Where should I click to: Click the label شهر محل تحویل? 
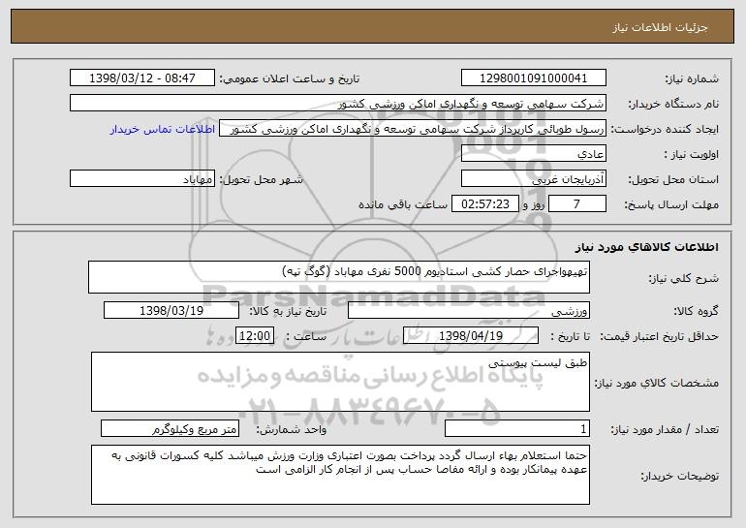[x=262, y=180]
